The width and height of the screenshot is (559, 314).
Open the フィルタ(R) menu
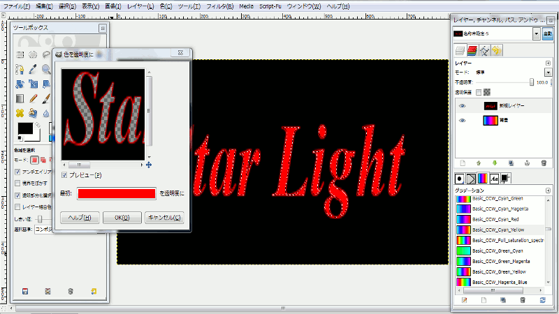tap(220, 6)
